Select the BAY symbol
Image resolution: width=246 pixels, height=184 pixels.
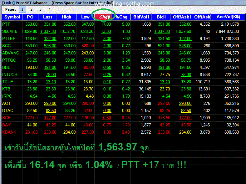click(x=7, y=125)
